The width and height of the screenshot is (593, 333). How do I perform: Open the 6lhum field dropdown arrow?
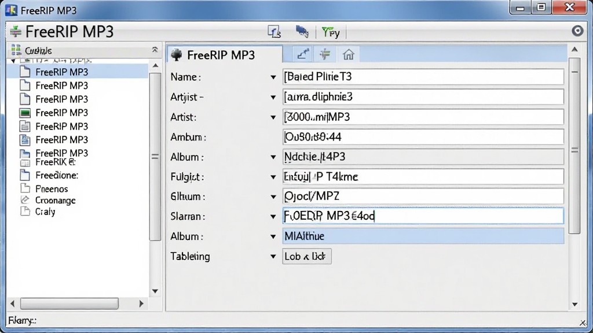273,197
